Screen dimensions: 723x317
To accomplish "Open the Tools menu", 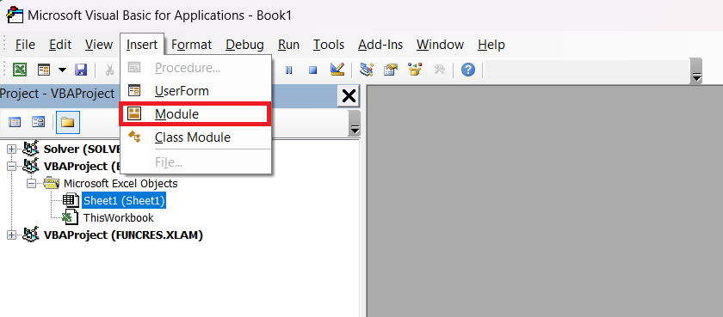I will 329,45.
